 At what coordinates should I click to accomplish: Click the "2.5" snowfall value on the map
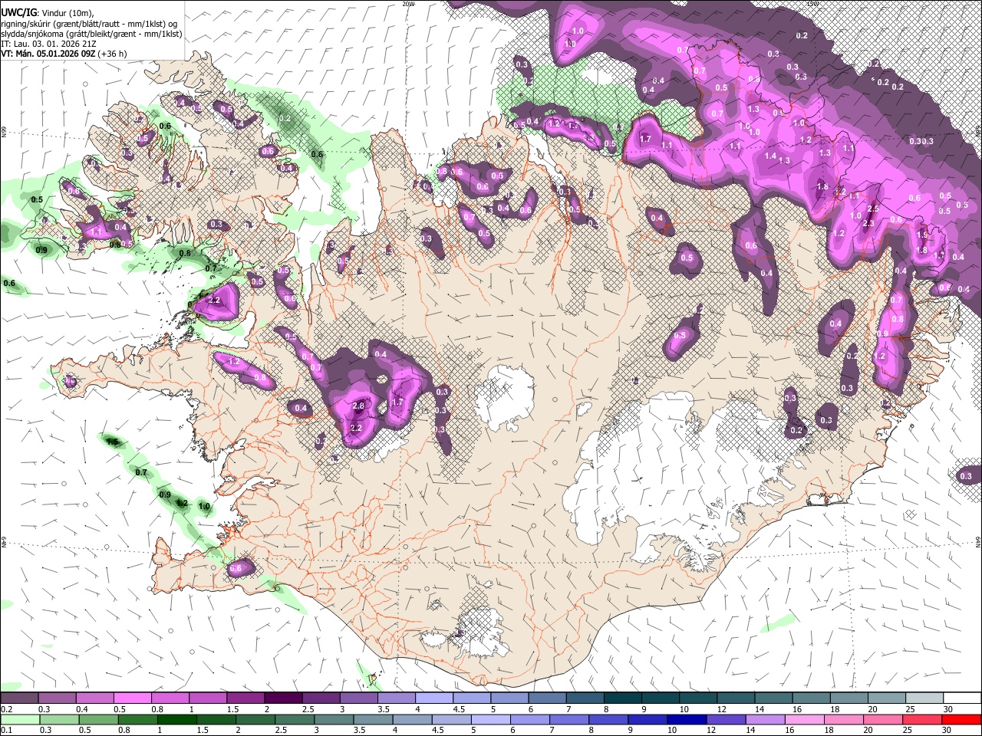click(872, 209)
